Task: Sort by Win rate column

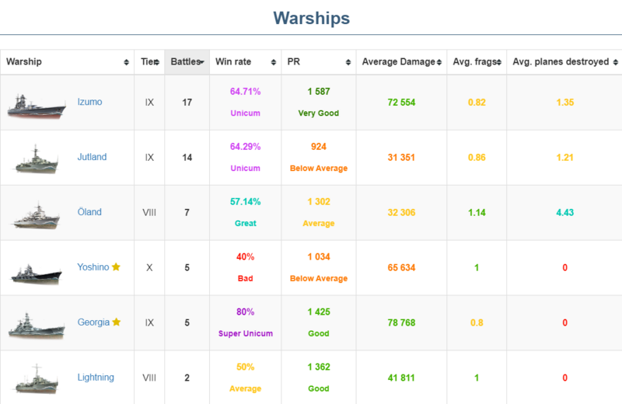Action: pos(245,62)
